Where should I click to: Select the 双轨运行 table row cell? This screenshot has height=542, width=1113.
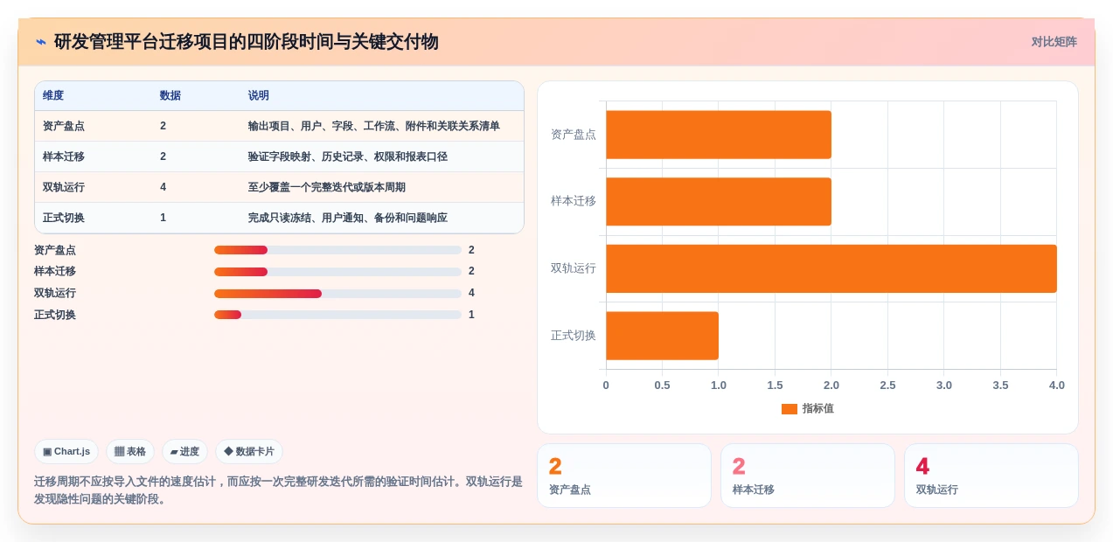click(64, 187)
